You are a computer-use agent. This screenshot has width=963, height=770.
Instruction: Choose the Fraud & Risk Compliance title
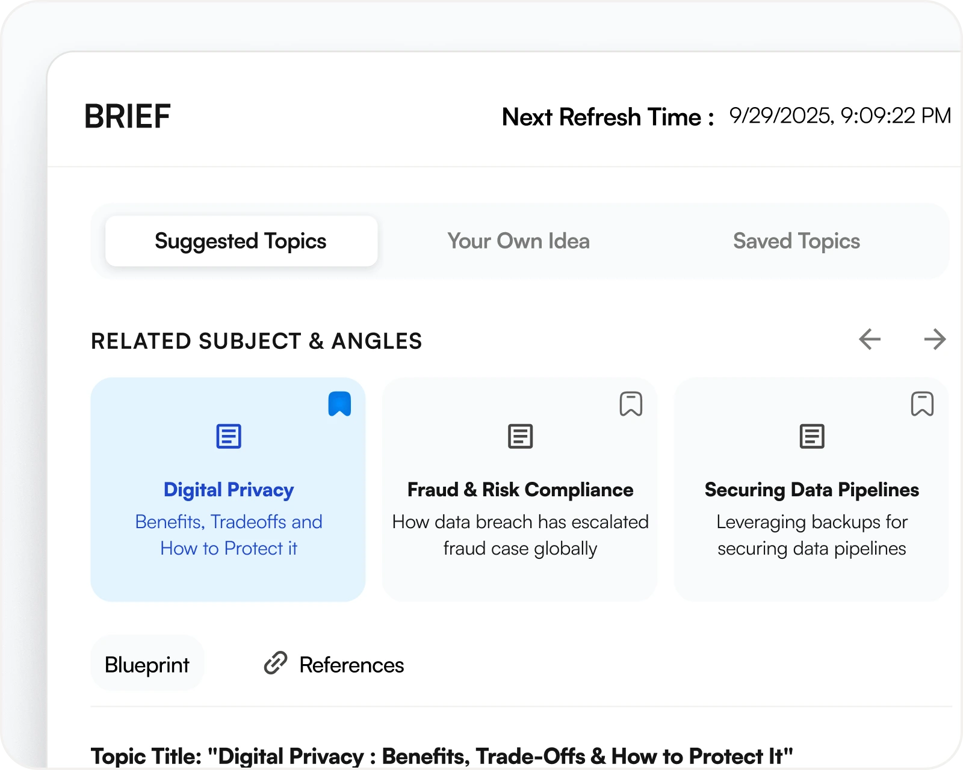[x=520, y=490]
